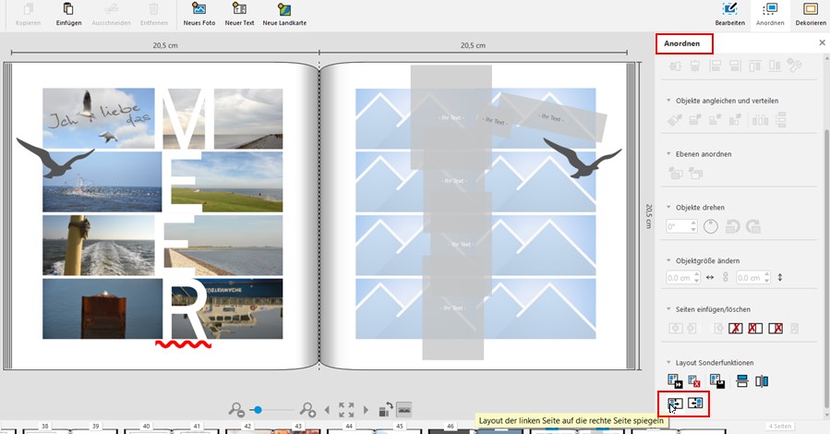The width and height of the screenshot is (830, 434).
Task: Collapse the Objekte angleichen und verteilen section
Action: [x=668, y=100]
